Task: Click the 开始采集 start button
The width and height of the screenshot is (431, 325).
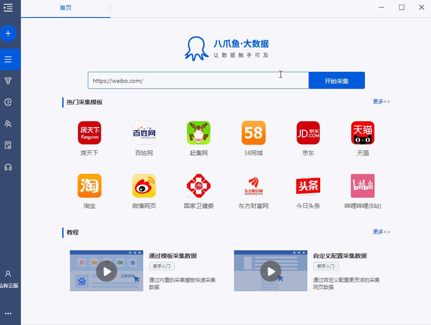Action: (x=337, y=81)
